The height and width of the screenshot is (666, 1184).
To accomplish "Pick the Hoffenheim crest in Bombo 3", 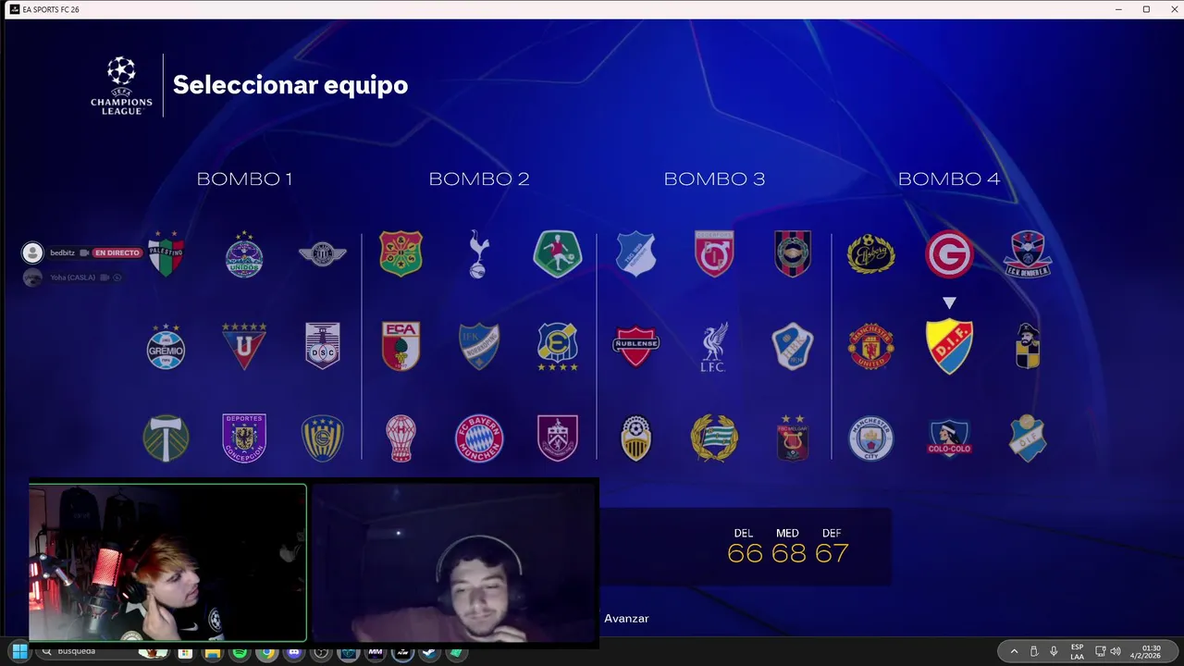I will point(636,253).
